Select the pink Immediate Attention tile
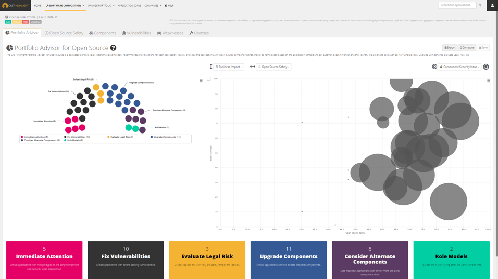 tap(44, 259)
